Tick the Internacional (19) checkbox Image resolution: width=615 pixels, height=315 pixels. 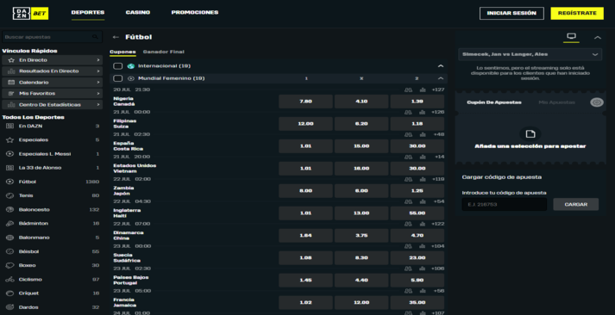(x=117, y=65)
